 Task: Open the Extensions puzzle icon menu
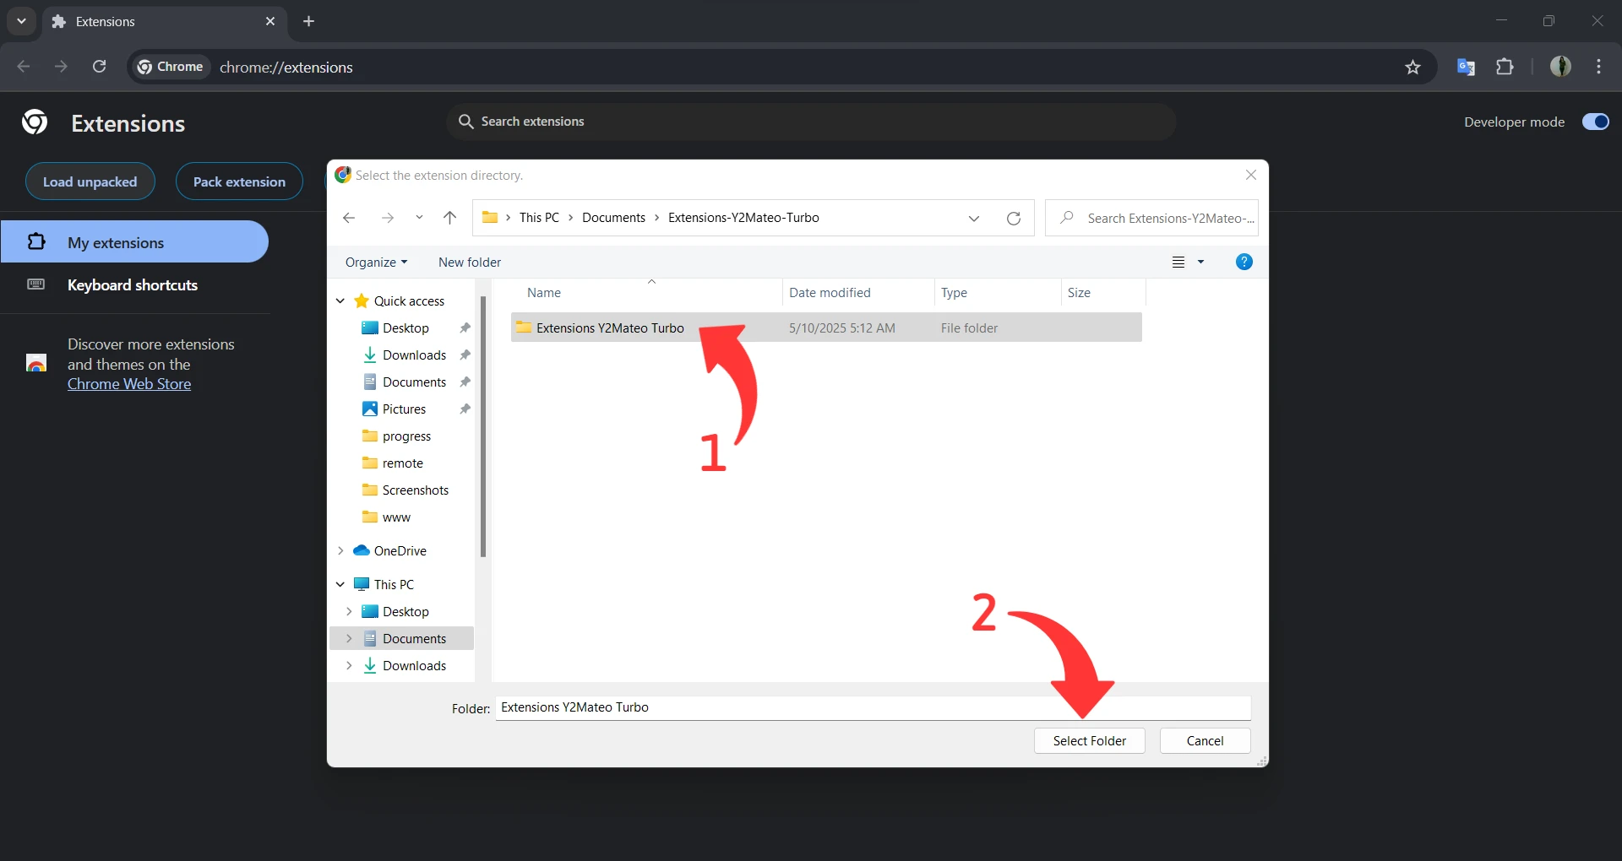coord(1505,67)
